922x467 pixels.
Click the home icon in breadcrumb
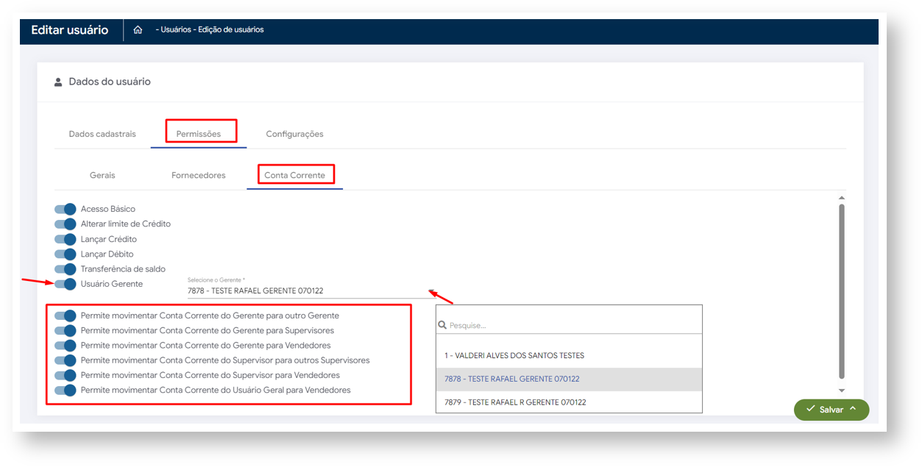coord(138,30)
